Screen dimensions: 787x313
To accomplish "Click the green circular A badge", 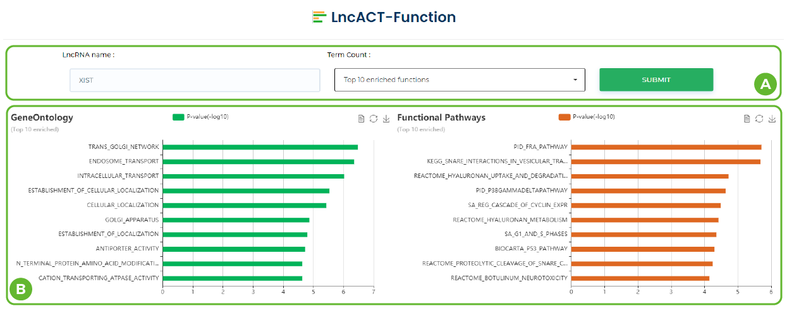I will point(766,84).
